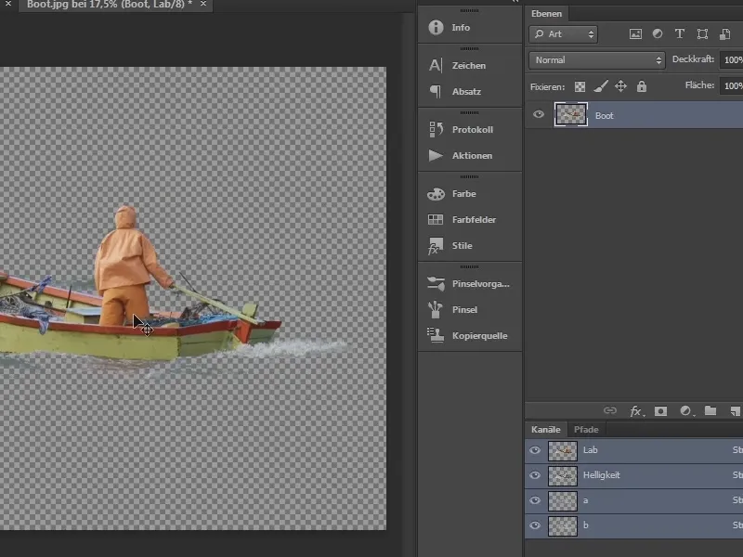Click the Deckkraft opacity field
743x557 pixels.
pyautogui.click(x=732, y=60)
